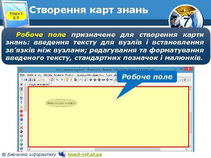The height and width of the screenshot is (158, 211).
Task: Select the Асоціативна карта1* tab
Action: point(40,84)
